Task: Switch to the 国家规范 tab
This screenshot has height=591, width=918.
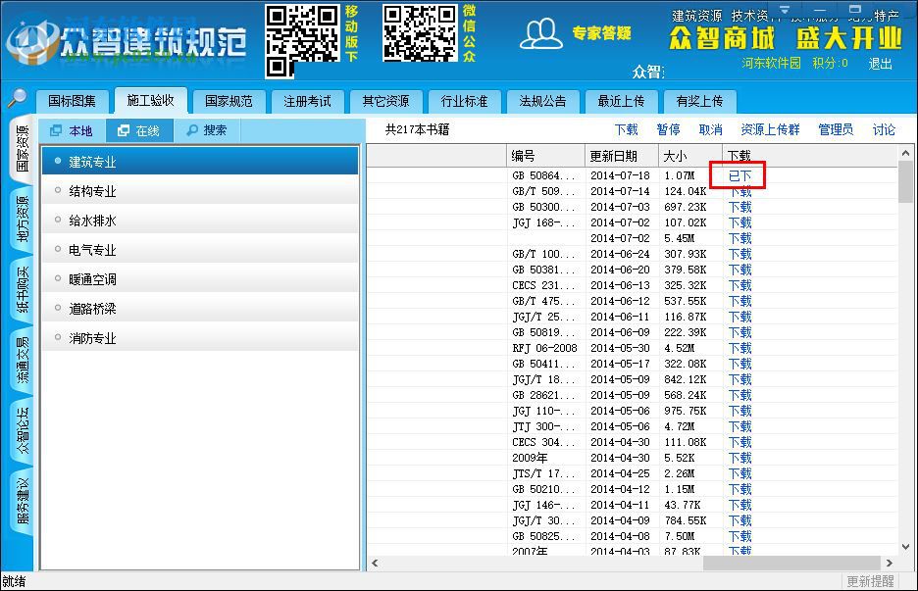Action: point(228,101)
